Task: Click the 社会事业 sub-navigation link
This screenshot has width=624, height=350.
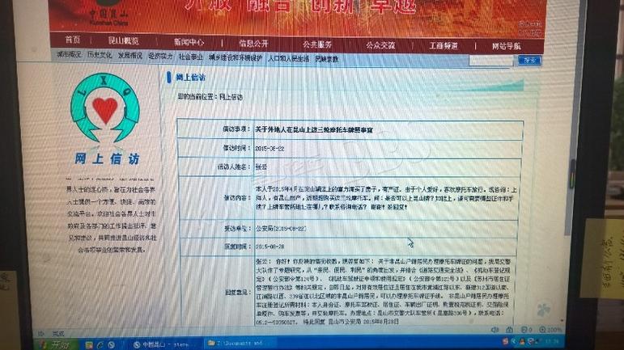Action: [x=192, y=57]
